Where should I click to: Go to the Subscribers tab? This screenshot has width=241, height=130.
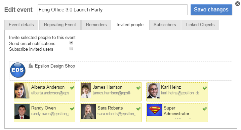click(x=165, y=25)
